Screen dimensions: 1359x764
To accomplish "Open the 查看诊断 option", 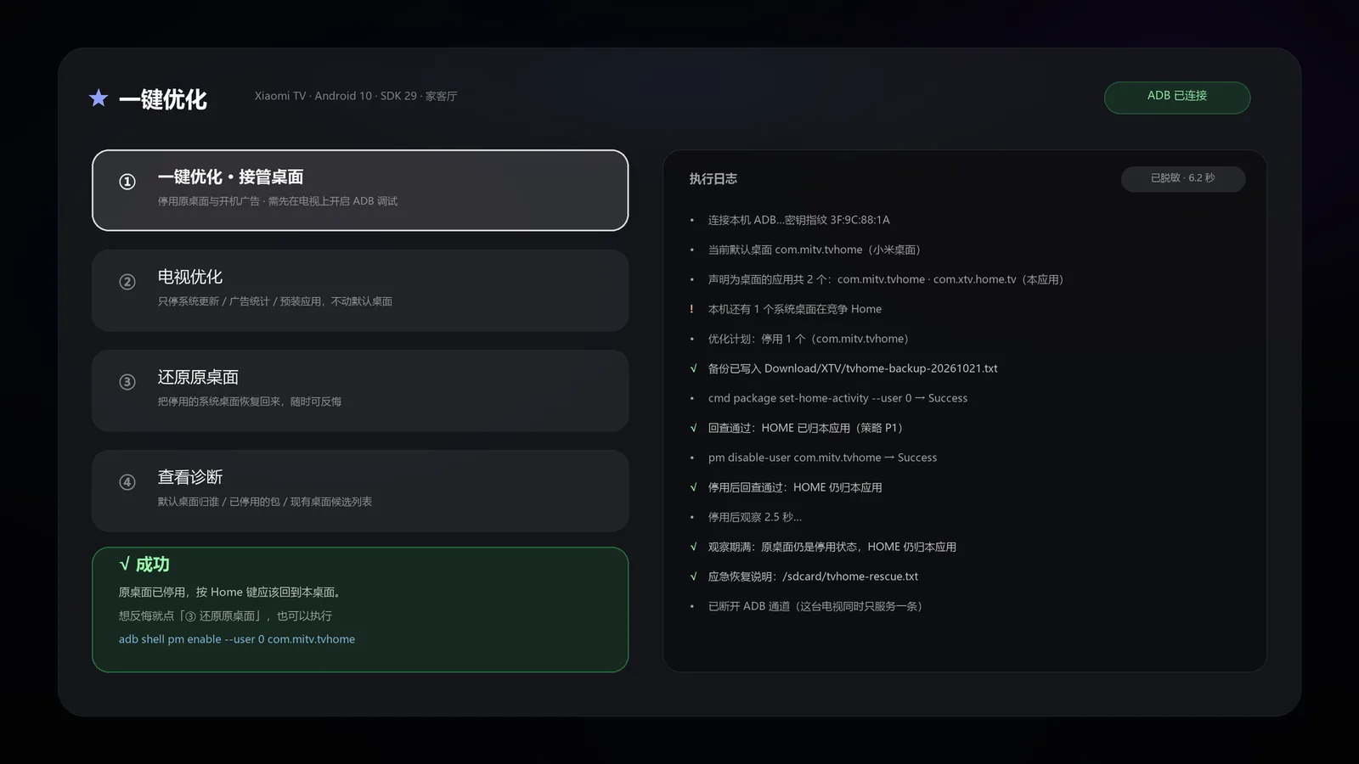I will (360, 491).
